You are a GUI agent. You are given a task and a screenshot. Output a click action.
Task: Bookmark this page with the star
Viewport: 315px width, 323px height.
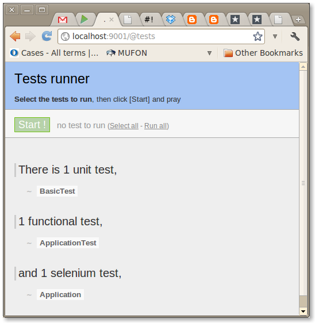[258, 36]
